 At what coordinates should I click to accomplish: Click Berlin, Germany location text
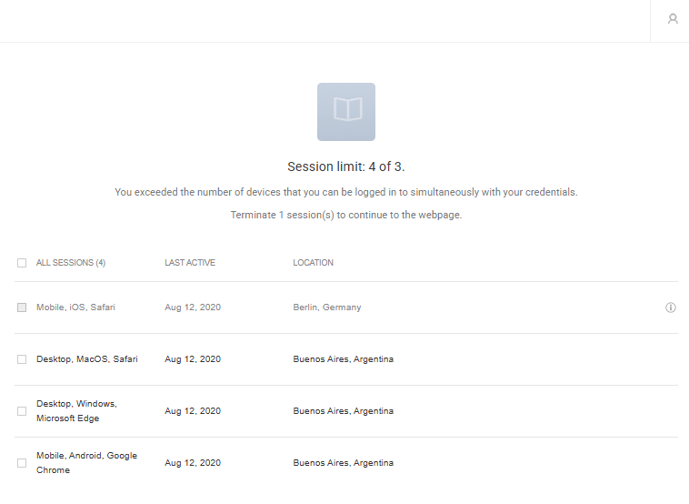327,307
